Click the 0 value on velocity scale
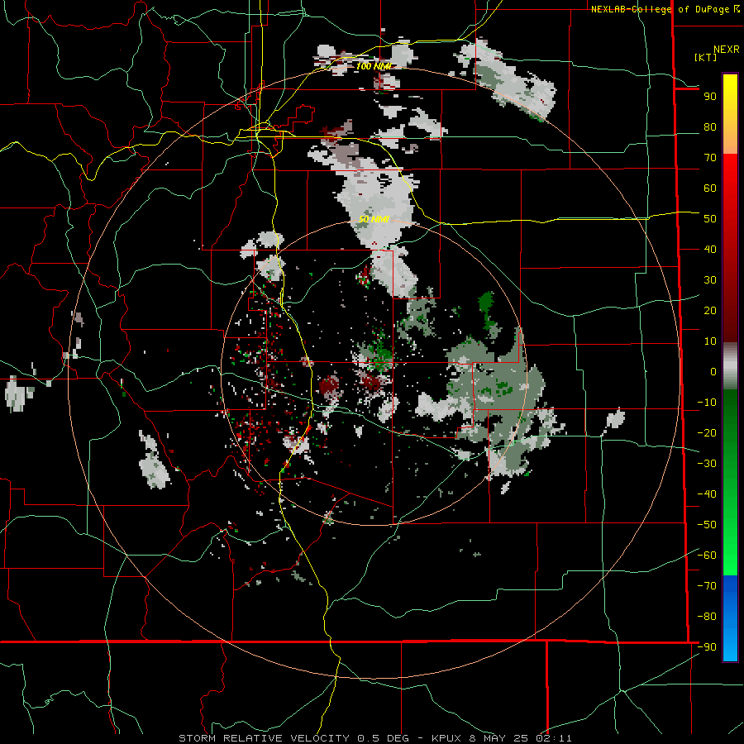The image size is (744, 744). [713, 372]
